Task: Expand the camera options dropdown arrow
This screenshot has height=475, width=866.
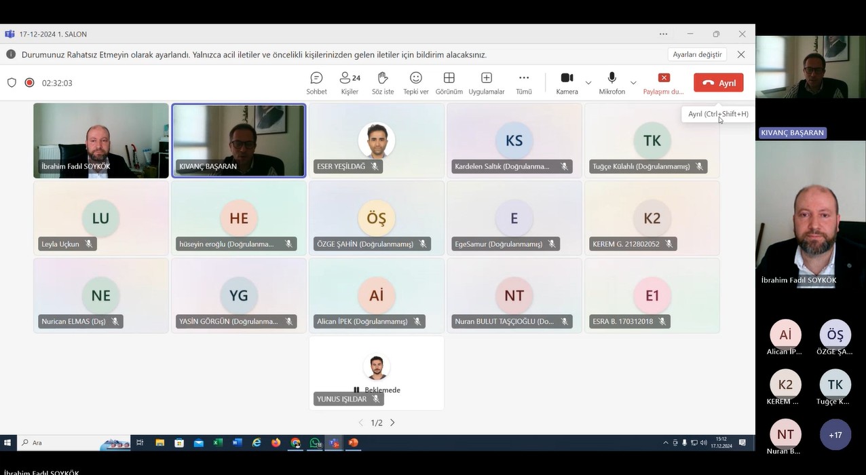Action: point(588,83)
